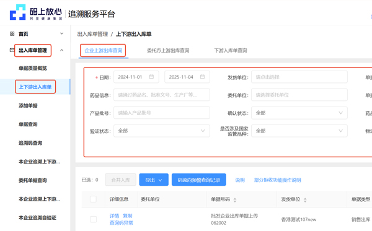The image size is (372, 231).
Task: Sort by 发货单位 column sort icon
Action: (305, 200)
